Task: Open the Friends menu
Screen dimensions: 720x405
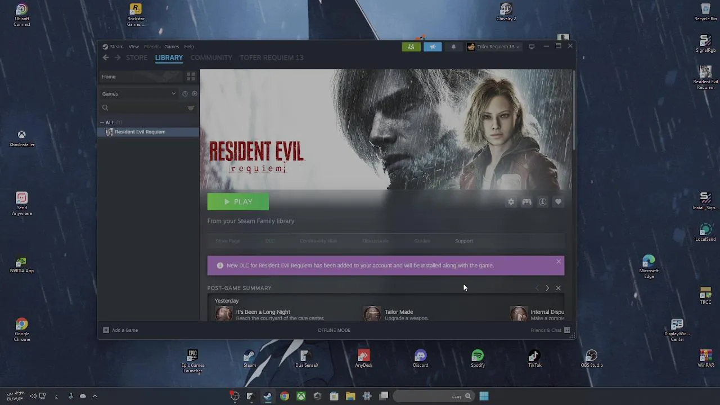Action: pyautogui.click(x=151, y=47)
